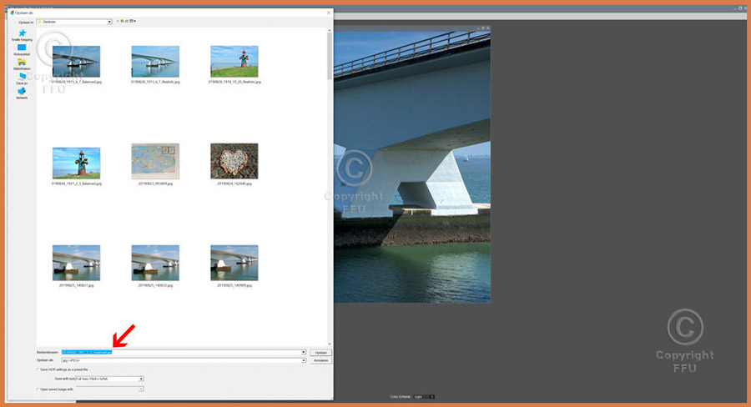
Task: Click the Bestandsnaam input field
Action: point(184,352)
